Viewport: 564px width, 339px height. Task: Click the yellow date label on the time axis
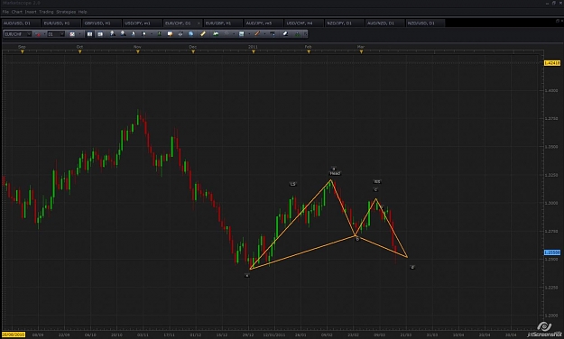click(14, 334)
